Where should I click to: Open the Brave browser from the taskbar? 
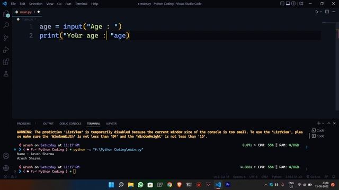tap(179, 185)
